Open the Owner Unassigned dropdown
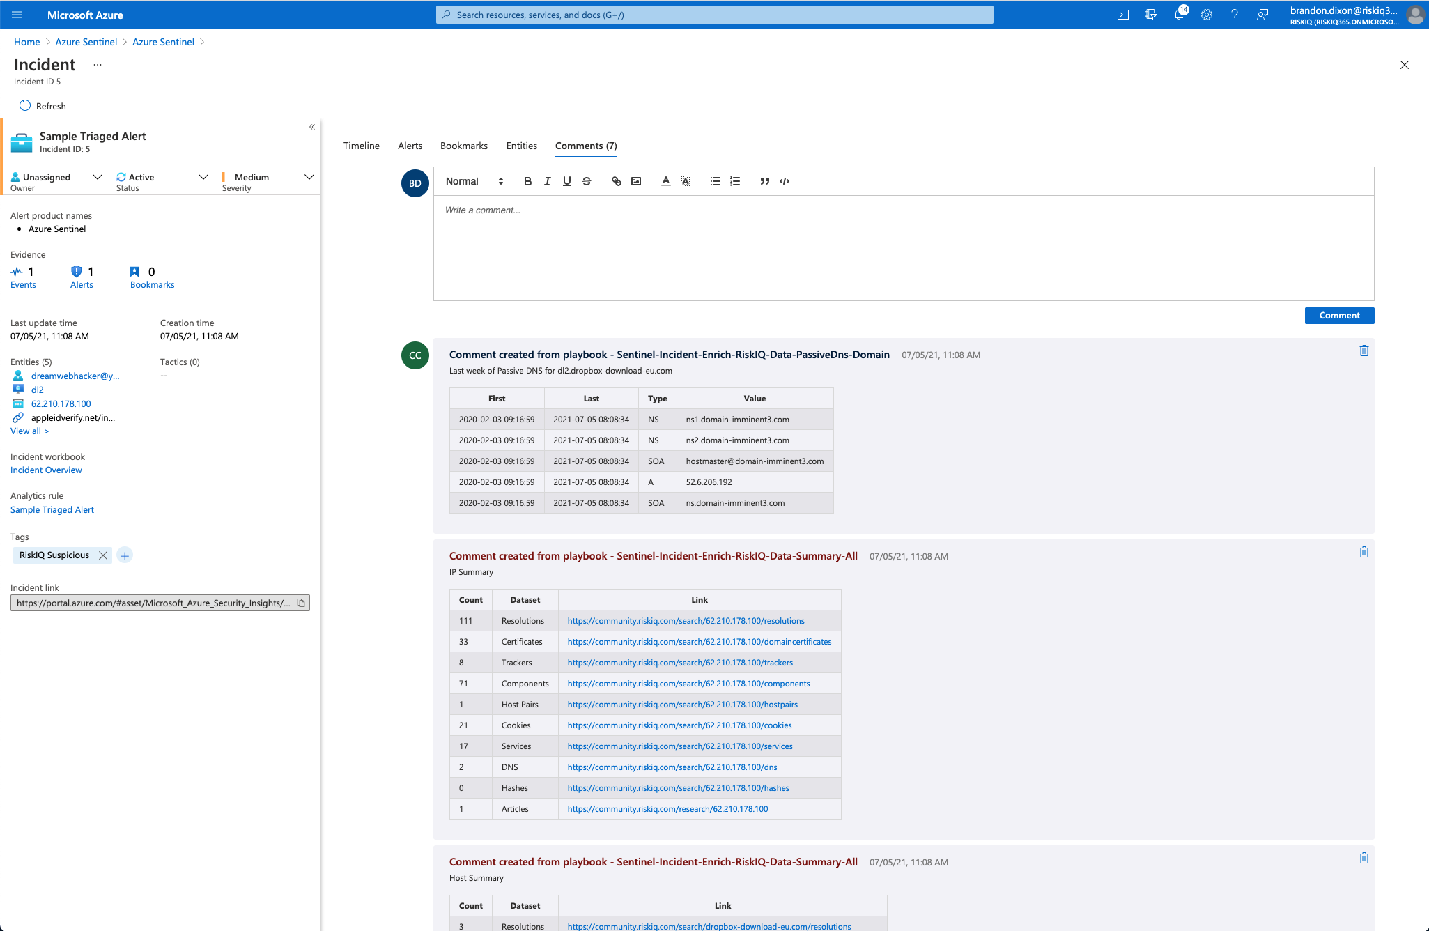Viewport: 1429px width, 931px height. coord(57,182)
